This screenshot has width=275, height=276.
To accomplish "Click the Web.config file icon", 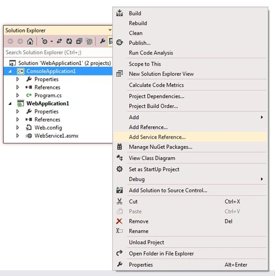I will pyautogui.click(x=29, y=127).
